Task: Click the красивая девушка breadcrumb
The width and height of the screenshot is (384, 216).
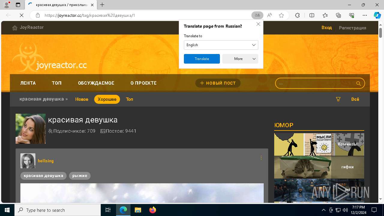Action: point(42,99)
